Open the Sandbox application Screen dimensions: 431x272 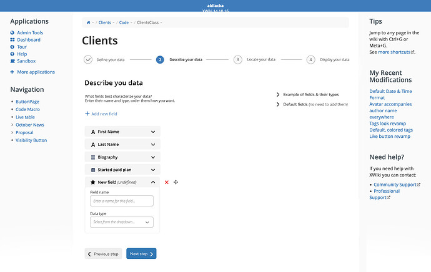coord(26,61)
